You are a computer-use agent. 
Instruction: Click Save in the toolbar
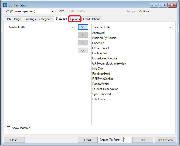pos(61,11)
